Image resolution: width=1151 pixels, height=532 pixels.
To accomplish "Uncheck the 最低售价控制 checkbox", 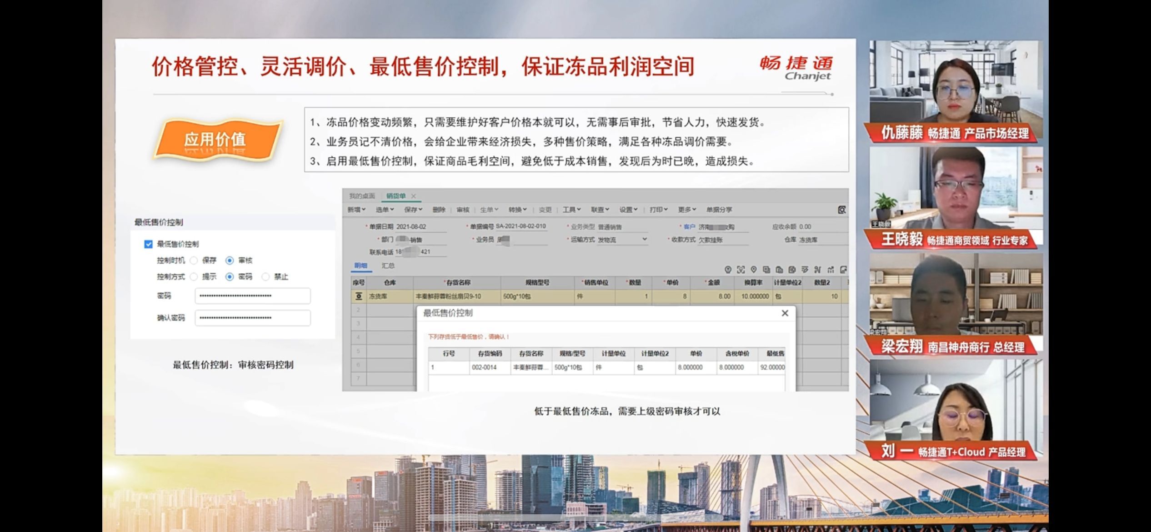I will pos(148,244).
